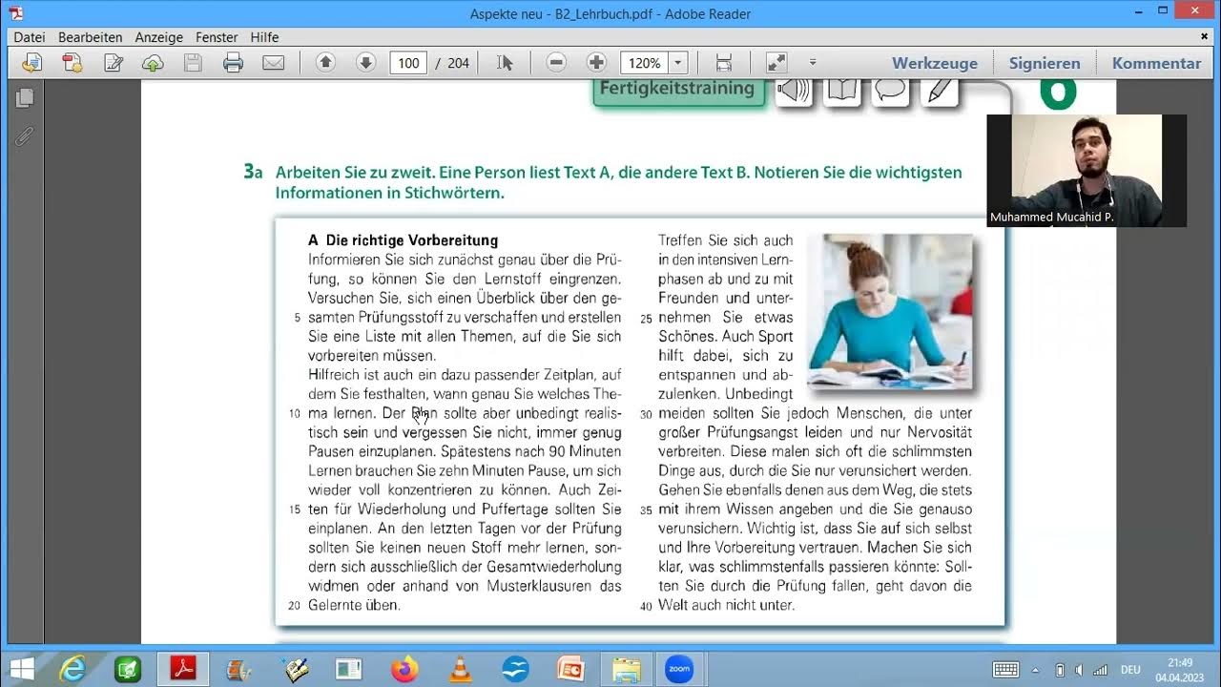Open the Signieren panel

1045,63
